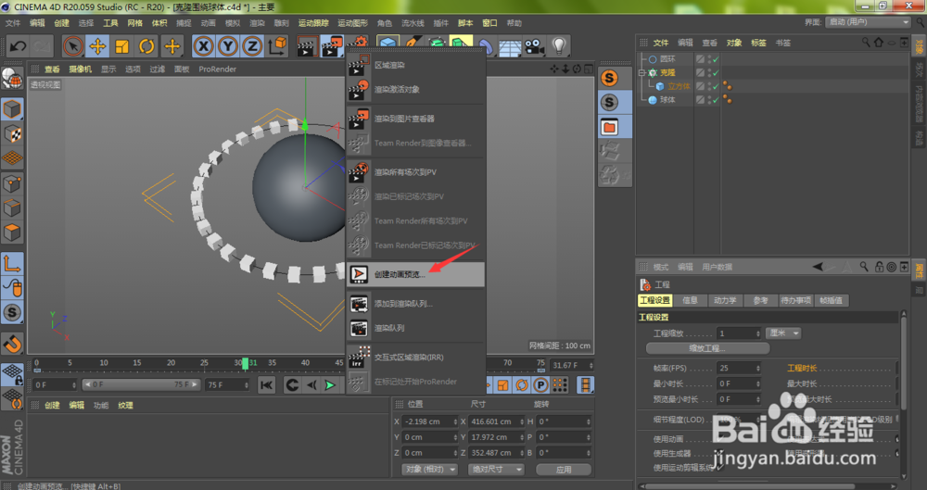Click the light bulb icon

pos(559,46)
